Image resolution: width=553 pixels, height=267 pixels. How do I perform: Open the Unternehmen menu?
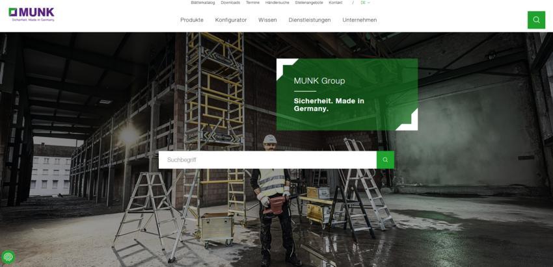tap(360, 20)
